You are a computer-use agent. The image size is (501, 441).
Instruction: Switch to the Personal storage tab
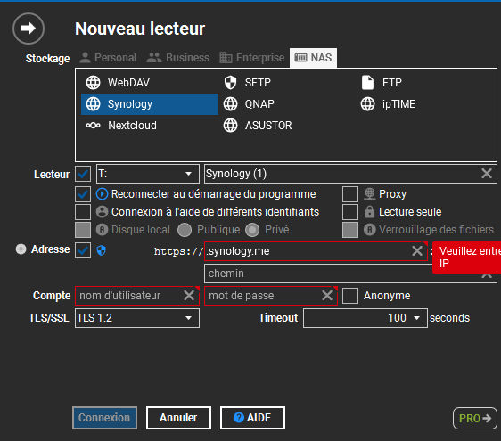pos(108,58)
